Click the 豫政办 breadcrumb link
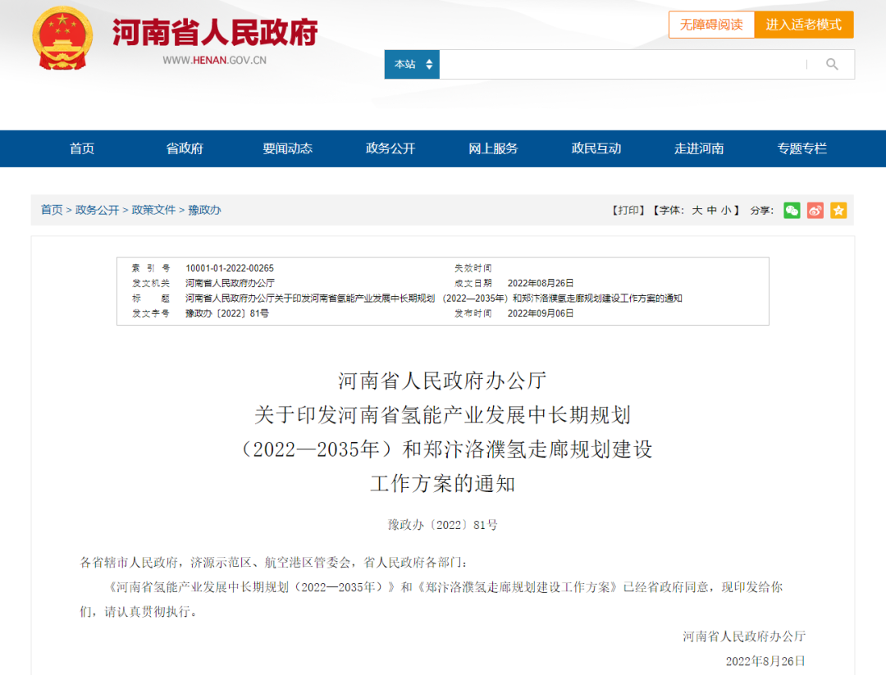 point(204,210)
